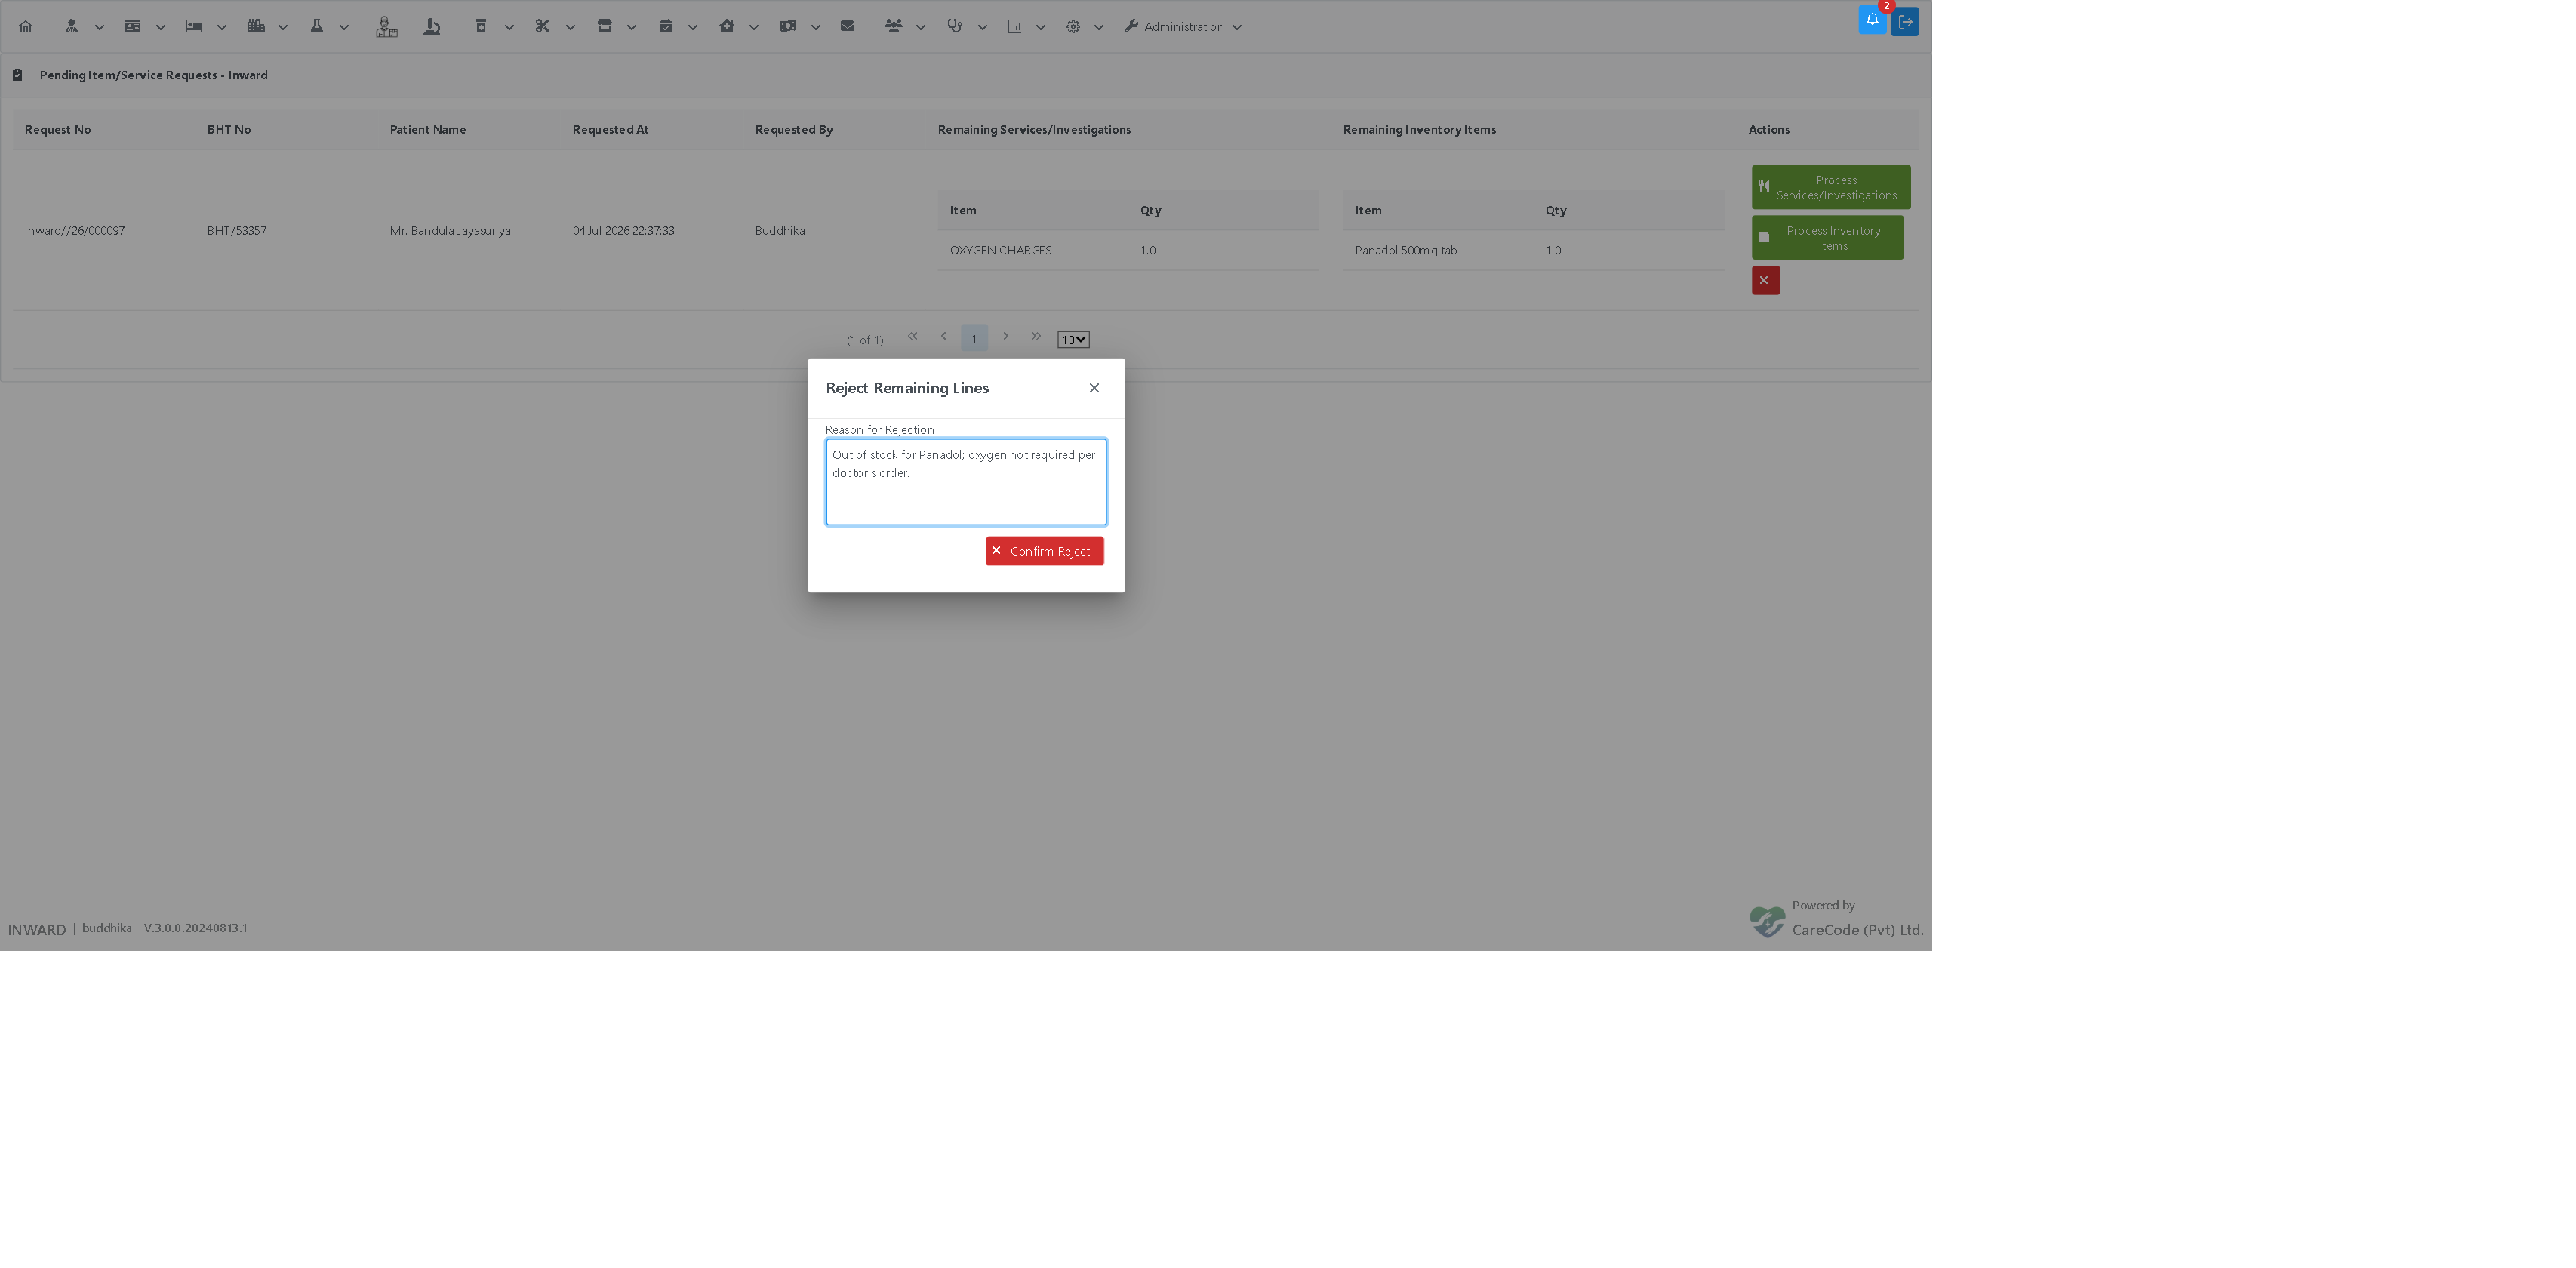
Task: Click BHT/53357 cell
Action: pyautogui.click(x=237, y=231)
